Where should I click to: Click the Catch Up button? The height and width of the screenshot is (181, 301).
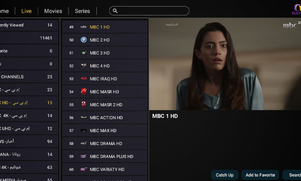225,175
